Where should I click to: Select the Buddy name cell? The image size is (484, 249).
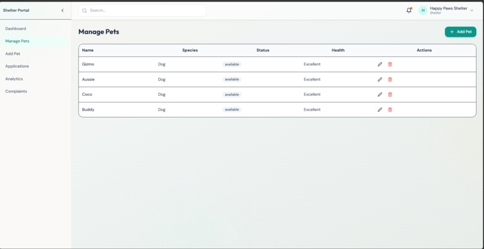pyautogui.click(x=88, y=110)
